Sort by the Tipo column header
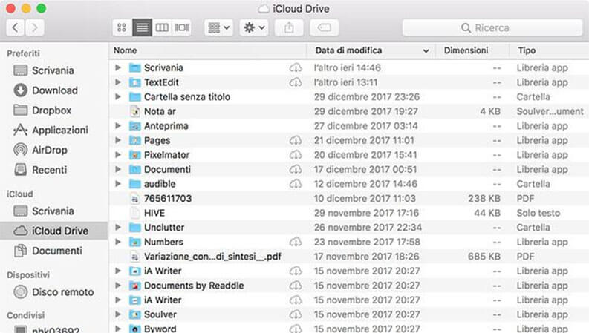Viewport: 589px width, 333px height. (x=527, y=50)
